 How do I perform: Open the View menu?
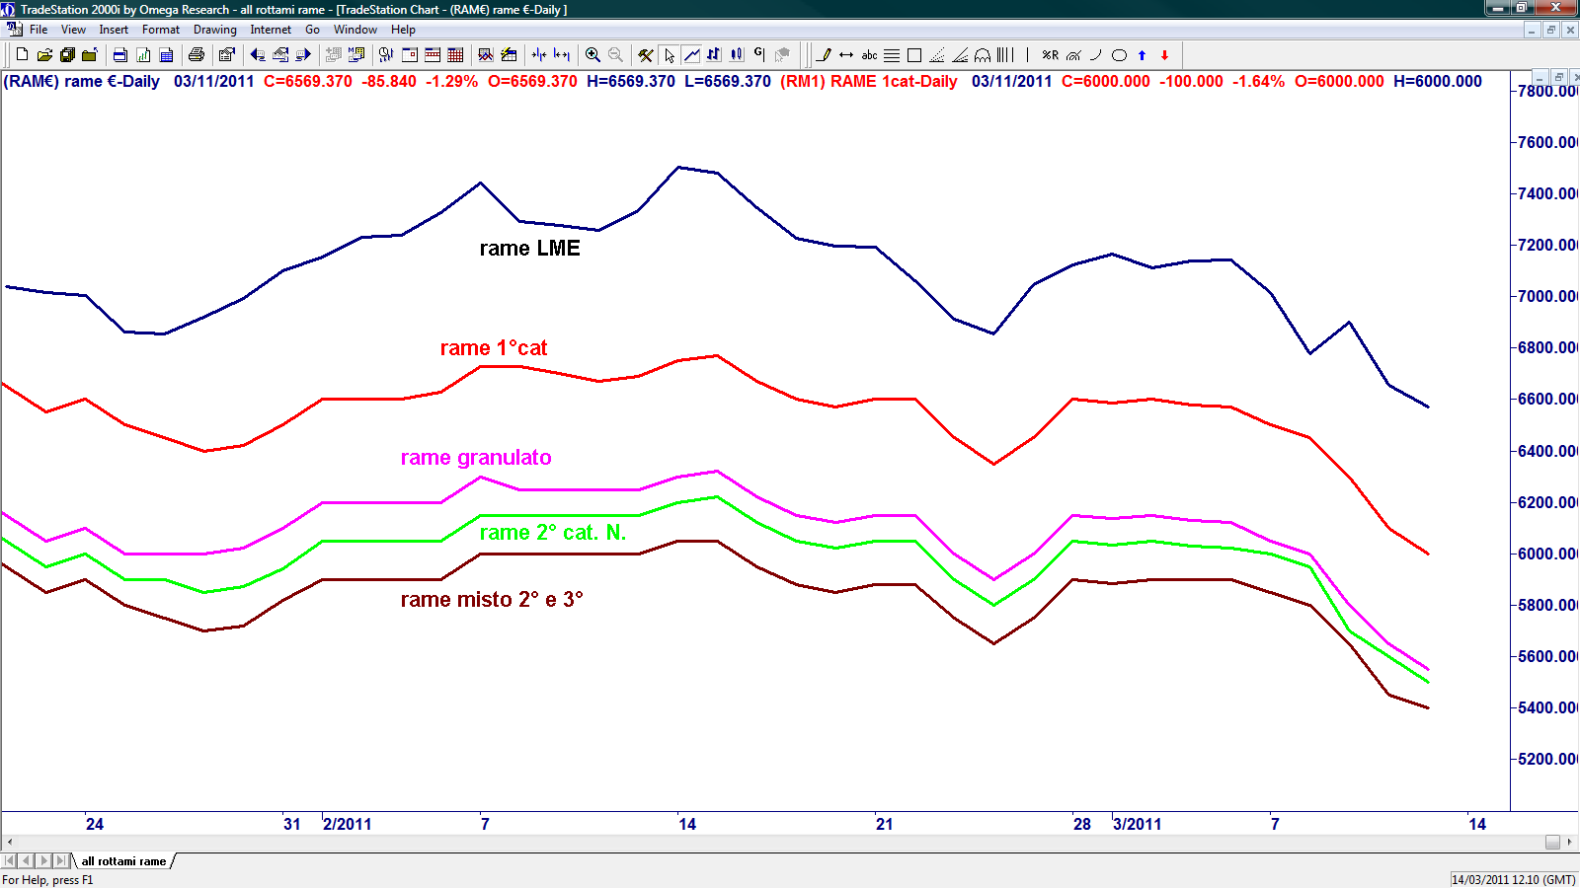pyautogui.click(x=73, y=30)
